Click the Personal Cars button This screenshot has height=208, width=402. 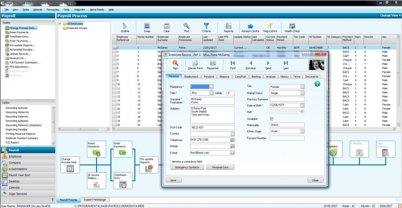click(x=220, y=168)
